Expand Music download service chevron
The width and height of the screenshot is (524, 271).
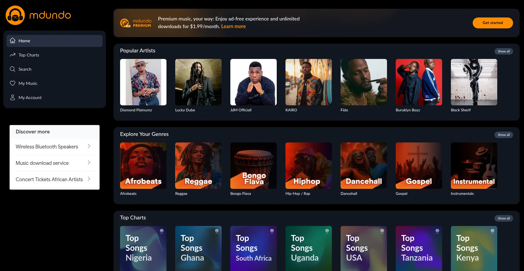click(89, 163)
